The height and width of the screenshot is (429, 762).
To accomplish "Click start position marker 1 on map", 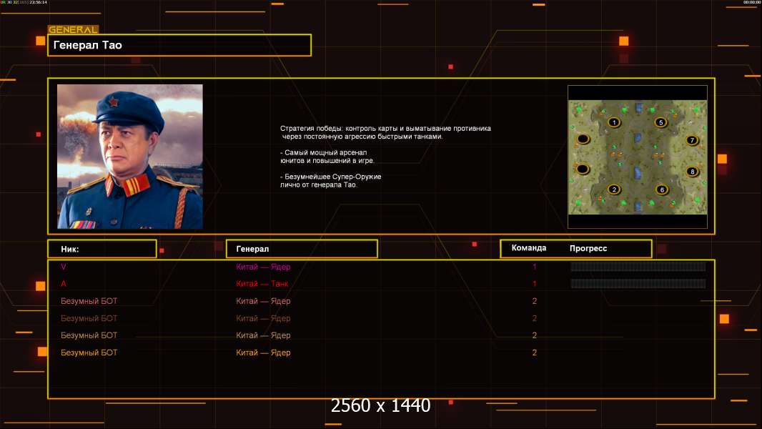I will pyautogui.click(x=614, y=122).
